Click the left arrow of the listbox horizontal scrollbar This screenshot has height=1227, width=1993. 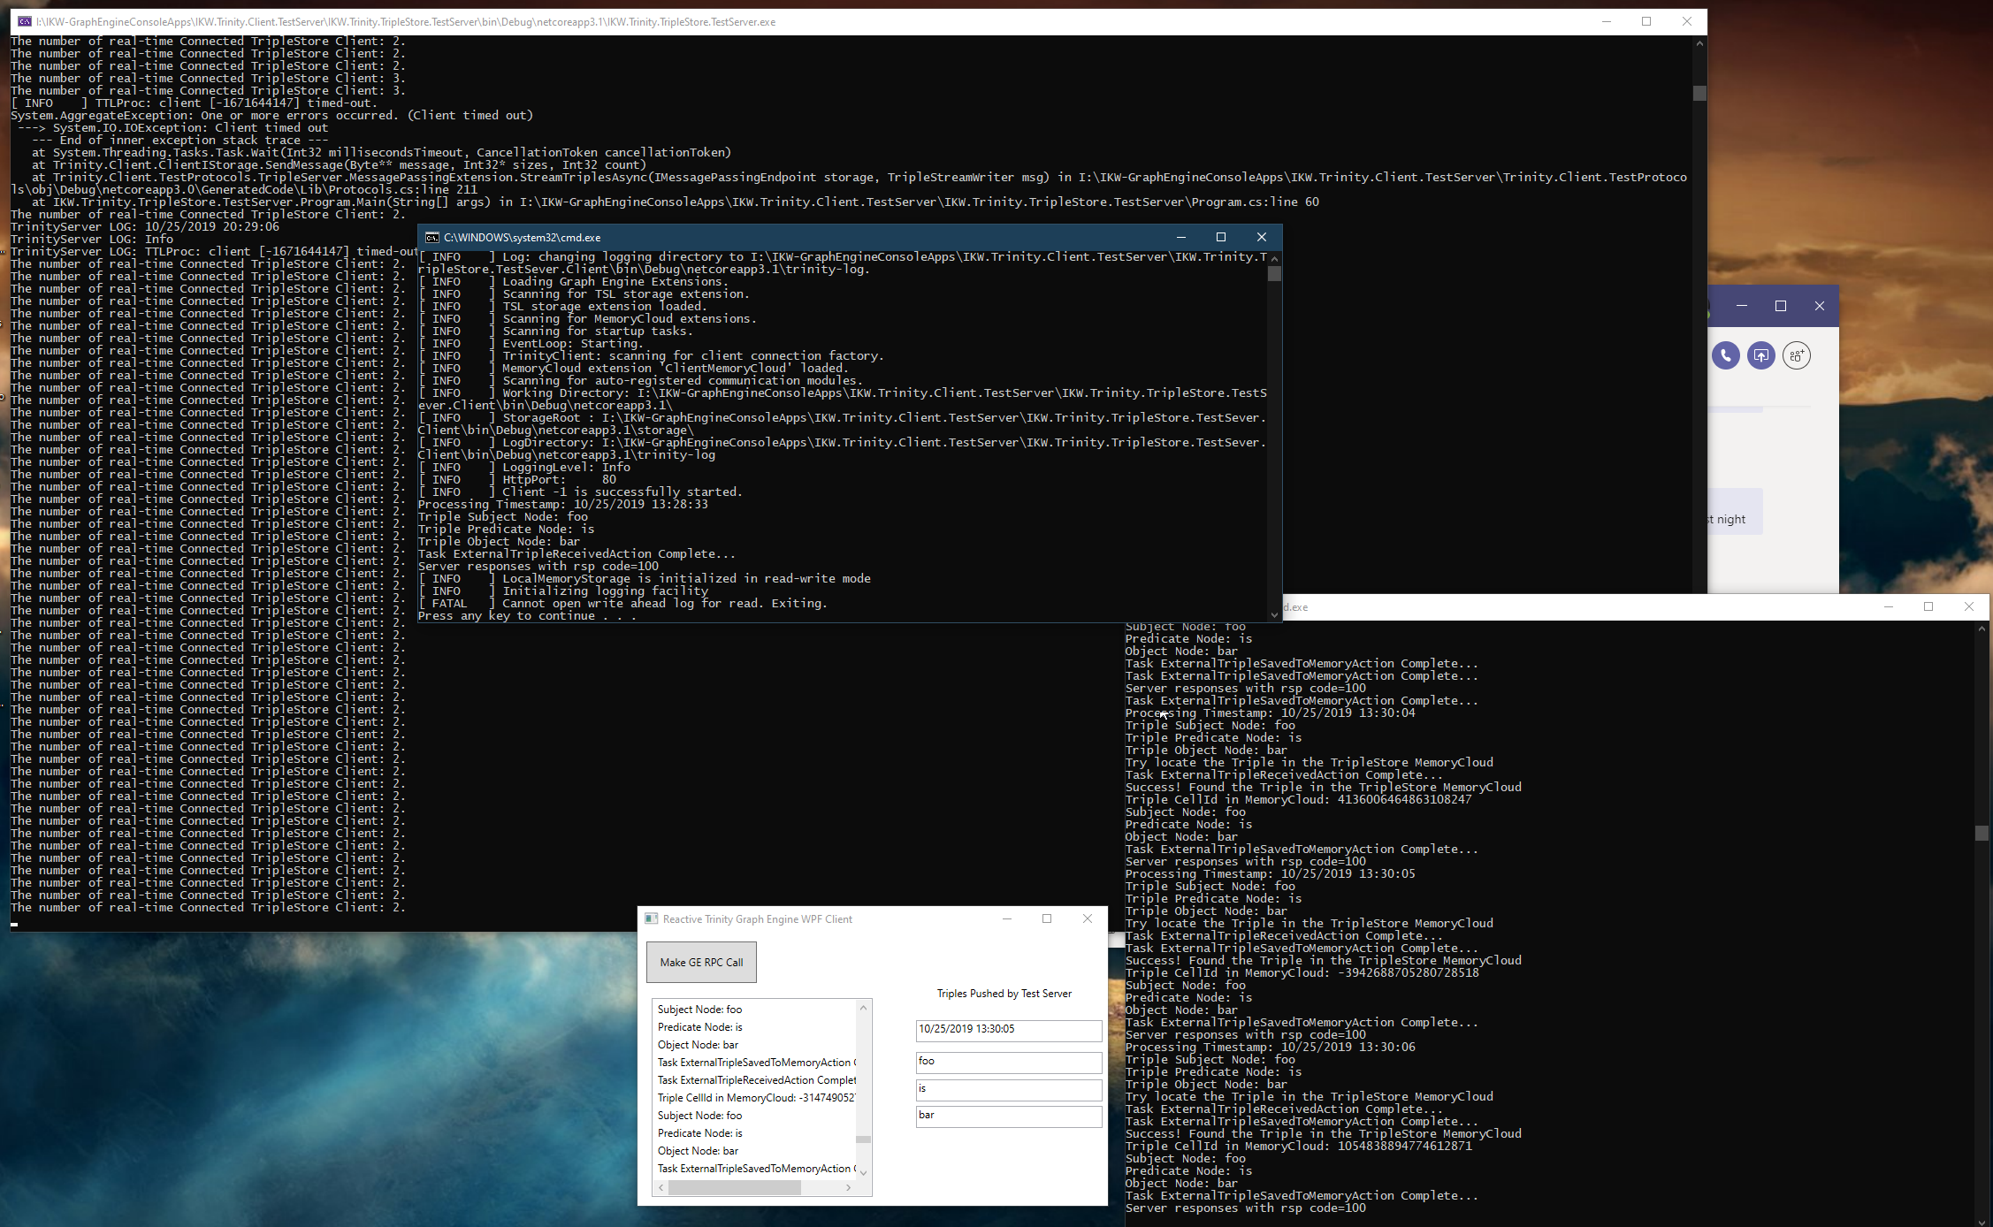(x=660, y=1187)
